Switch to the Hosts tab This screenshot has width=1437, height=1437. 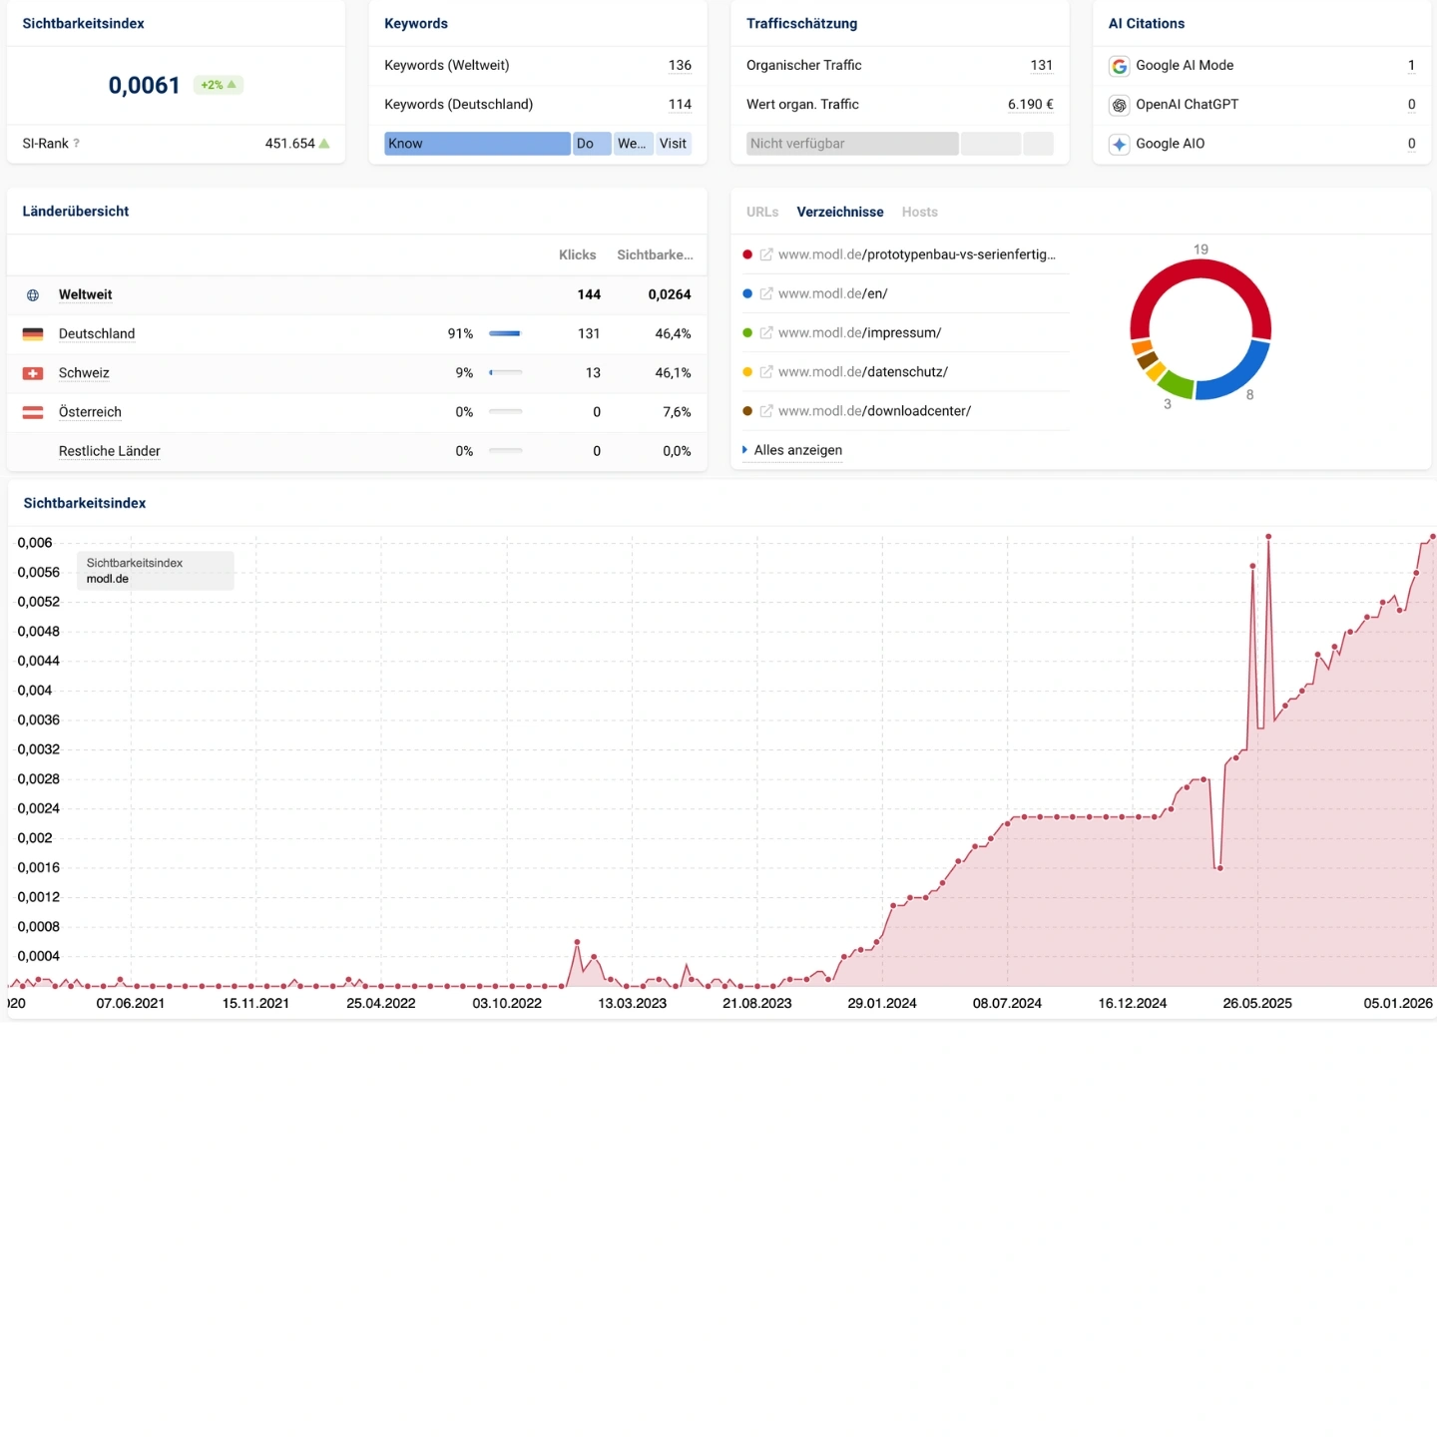tap(919, 212)
